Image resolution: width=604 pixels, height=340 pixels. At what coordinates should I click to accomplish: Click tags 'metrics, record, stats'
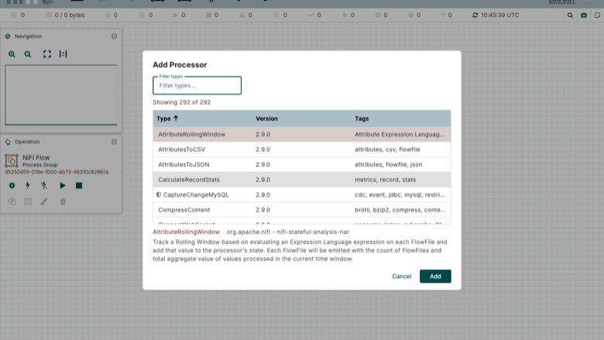tap(385, 180)
